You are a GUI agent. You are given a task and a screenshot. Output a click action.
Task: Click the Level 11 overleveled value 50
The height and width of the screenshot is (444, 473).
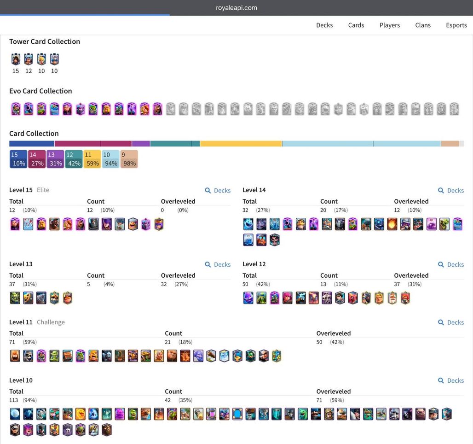click(319, 342)
